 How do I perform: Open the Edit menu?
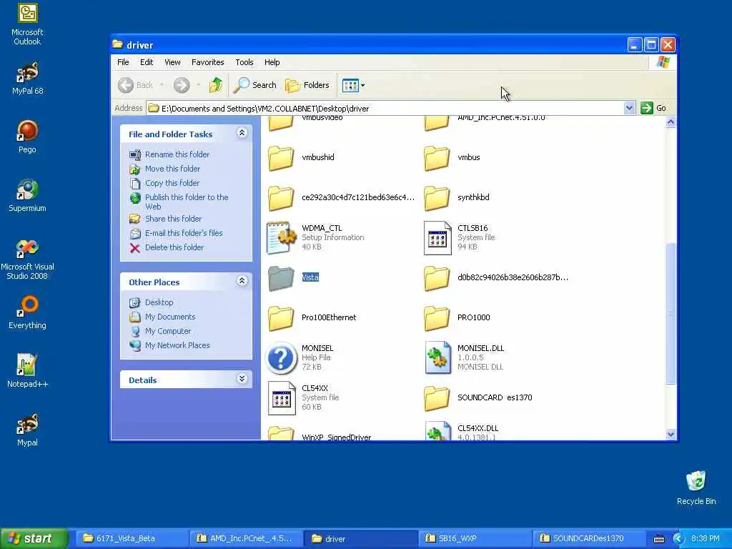pos(147,62)
